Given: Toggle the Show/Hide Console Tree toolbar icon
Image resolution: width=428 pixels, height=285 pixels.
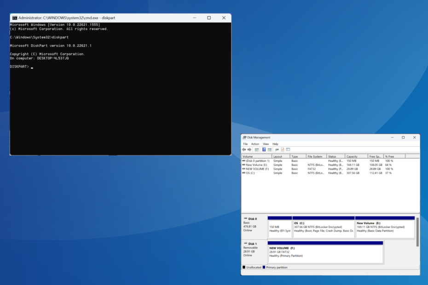Looking at the screenshot, I should [x=256, y=149].
